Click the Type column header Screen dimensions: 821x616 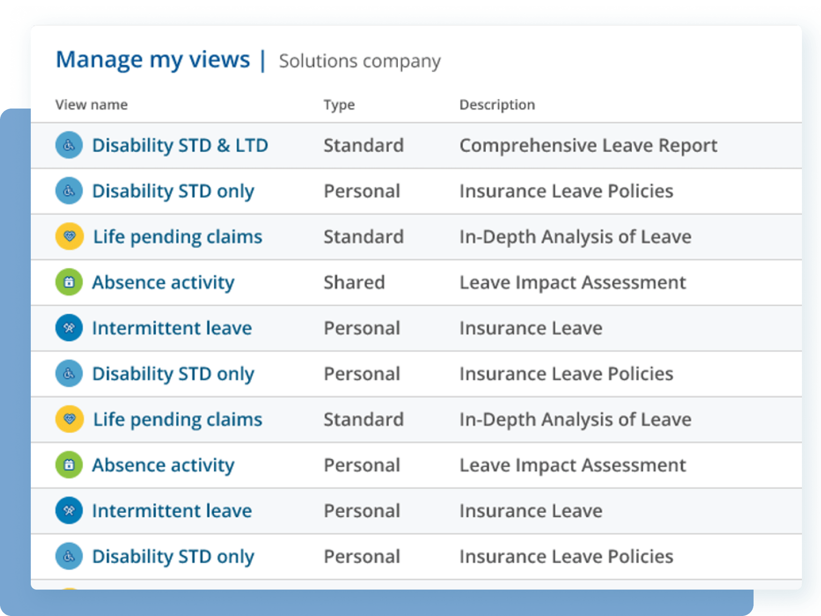[x=340, y=104]
